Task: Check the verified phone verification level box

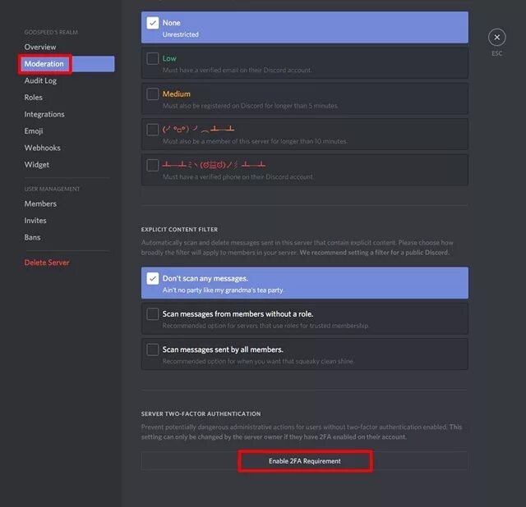Action: click(x=153, y=165)
